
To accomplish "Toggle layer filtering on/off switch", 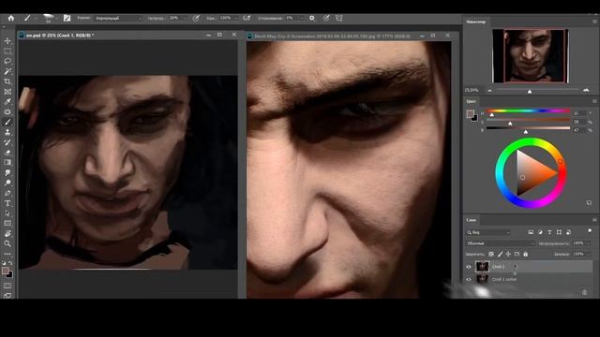I will coord(590,231).
